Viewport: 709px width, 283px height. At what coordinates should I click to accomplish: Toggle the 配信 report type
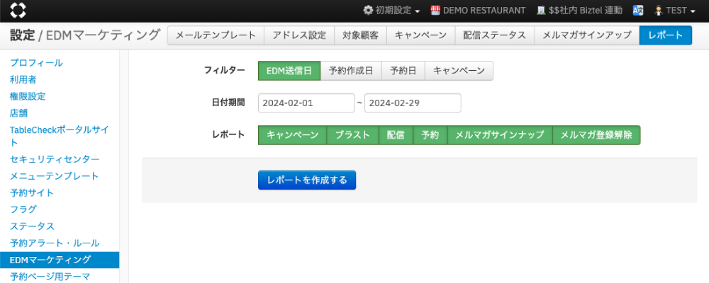396,135
